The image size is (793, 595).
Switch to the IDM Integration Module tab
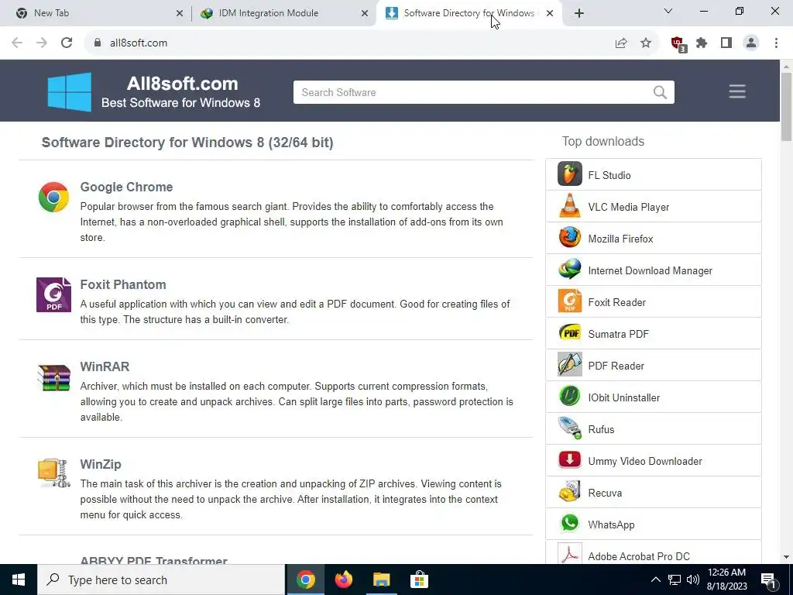click(285, 13)
